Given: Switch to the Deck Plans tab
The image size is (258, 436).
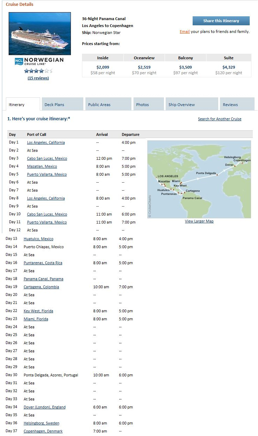Looking at the screenshot, I should tap(63, 104).
